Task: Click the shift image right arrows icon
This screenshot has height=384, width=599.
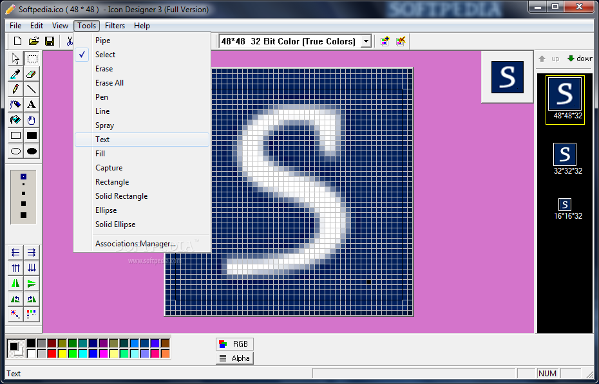Action: click(x=32, y=252)
